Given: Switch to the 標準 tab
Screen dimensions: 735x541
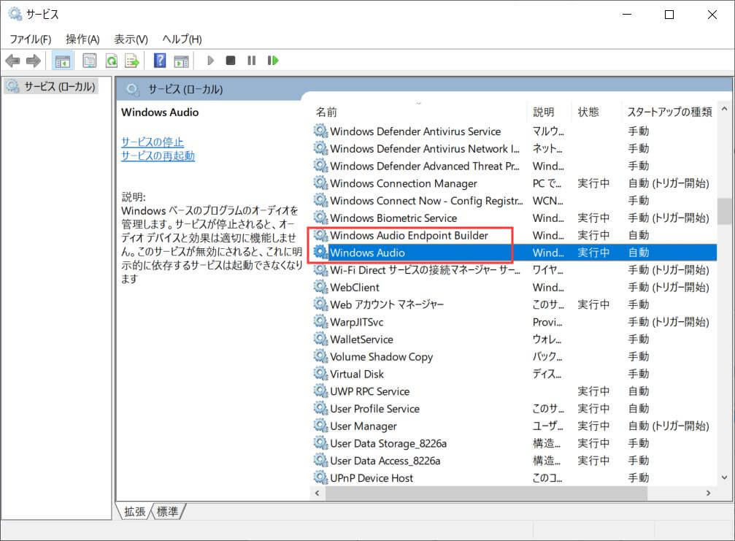Looking at the screenshot, I should (x=167, y=512).
